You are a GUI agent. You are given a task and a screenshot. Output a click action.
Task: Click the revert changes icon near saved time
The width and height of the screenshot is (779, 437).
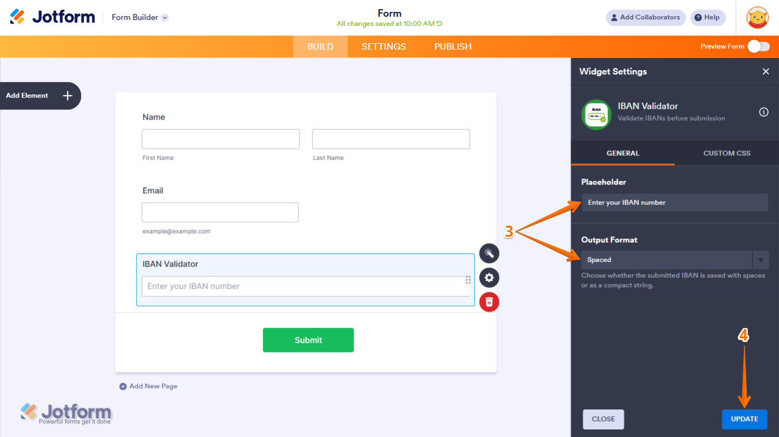tap(439, 24)
